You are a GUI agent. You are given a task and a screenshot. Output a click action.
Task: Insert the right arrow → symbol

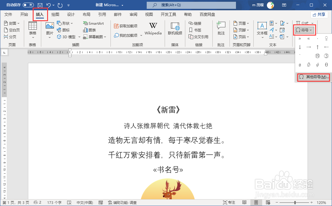pos(308,47)
